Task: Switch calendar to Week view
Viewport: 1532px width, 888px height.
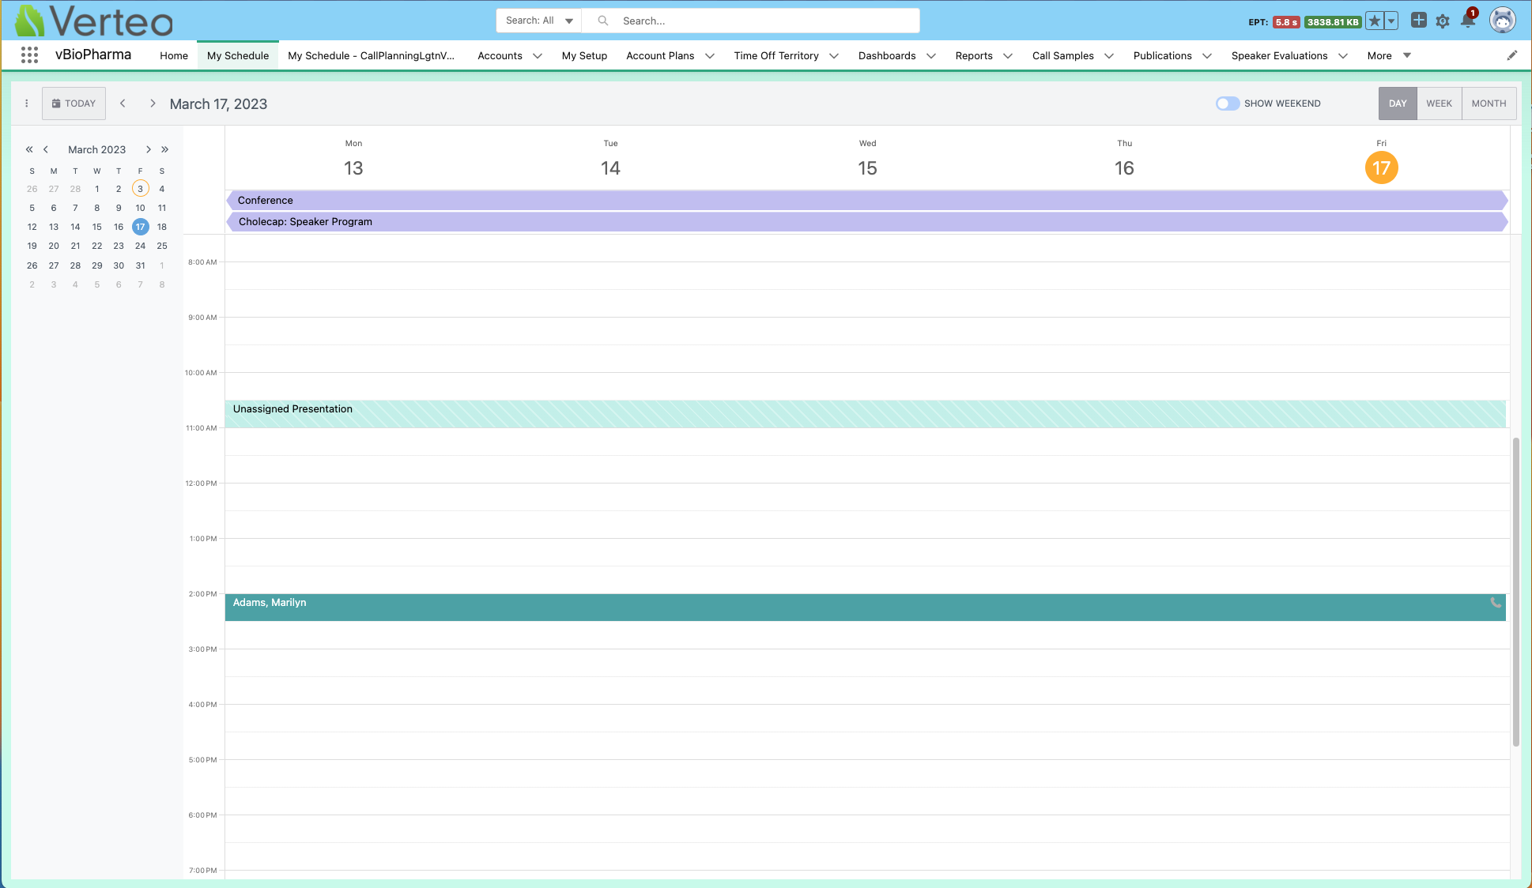Action: tap(1439, 103)
